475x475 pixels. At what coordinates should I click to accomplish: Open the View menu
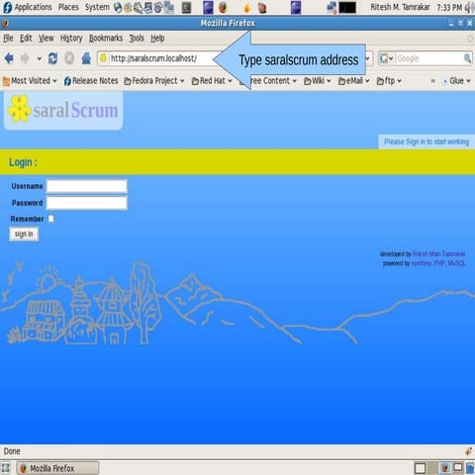[x=46, y=39]
